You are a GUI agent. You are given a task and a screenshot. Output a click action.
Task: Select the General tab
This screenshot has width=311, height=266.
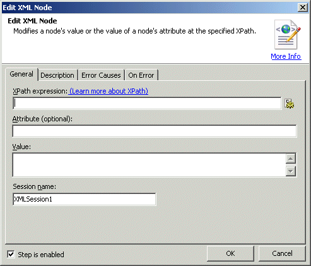[x=21, y=74]
